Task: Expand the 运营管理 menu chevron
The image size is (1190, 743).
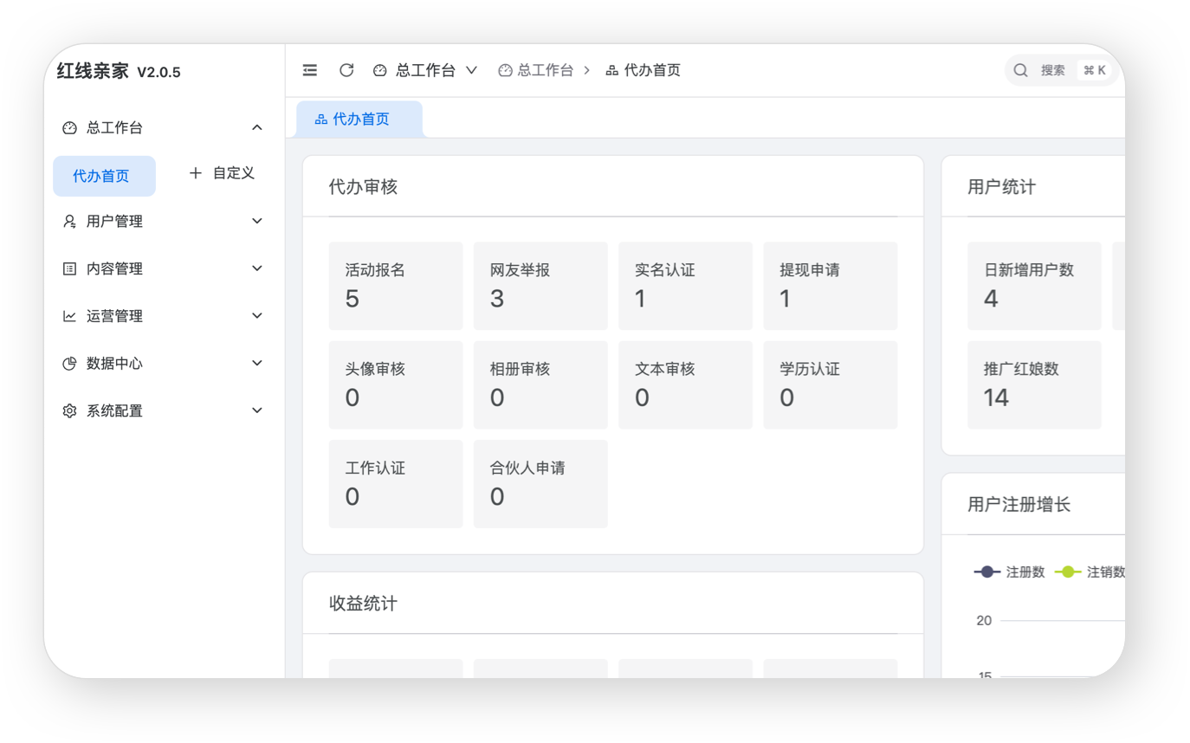Action: tap(257, 316)
